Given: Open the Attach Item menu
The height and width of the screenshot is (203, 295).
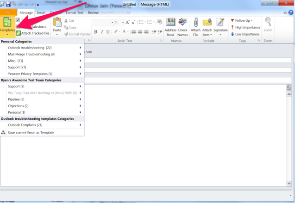Looking at the screenshot, I should pos(207,27).
